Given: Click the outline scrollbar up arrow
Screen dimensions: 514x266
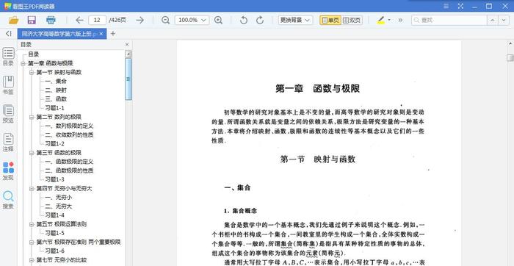Looking at the screenshot, I should (128, 54).
